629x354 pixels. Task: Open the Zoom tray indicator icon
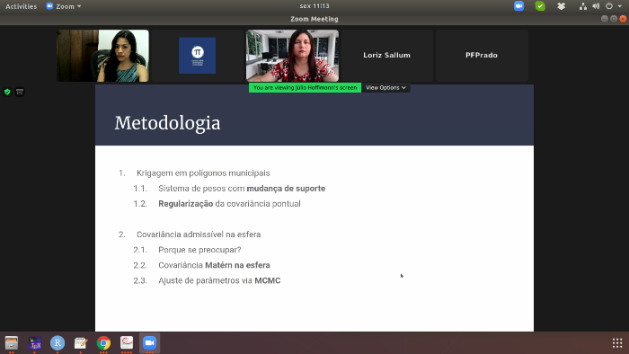[518, 6]
